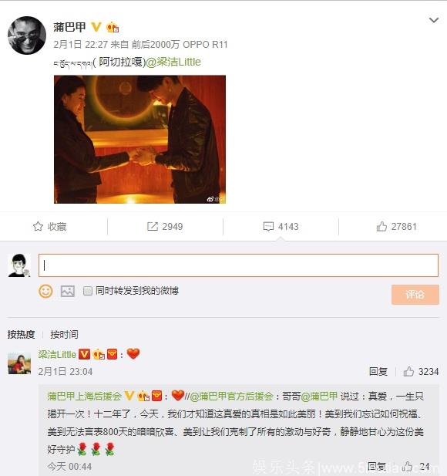Tick 同时转发到我的微博 checkbox

pos(88,291)
